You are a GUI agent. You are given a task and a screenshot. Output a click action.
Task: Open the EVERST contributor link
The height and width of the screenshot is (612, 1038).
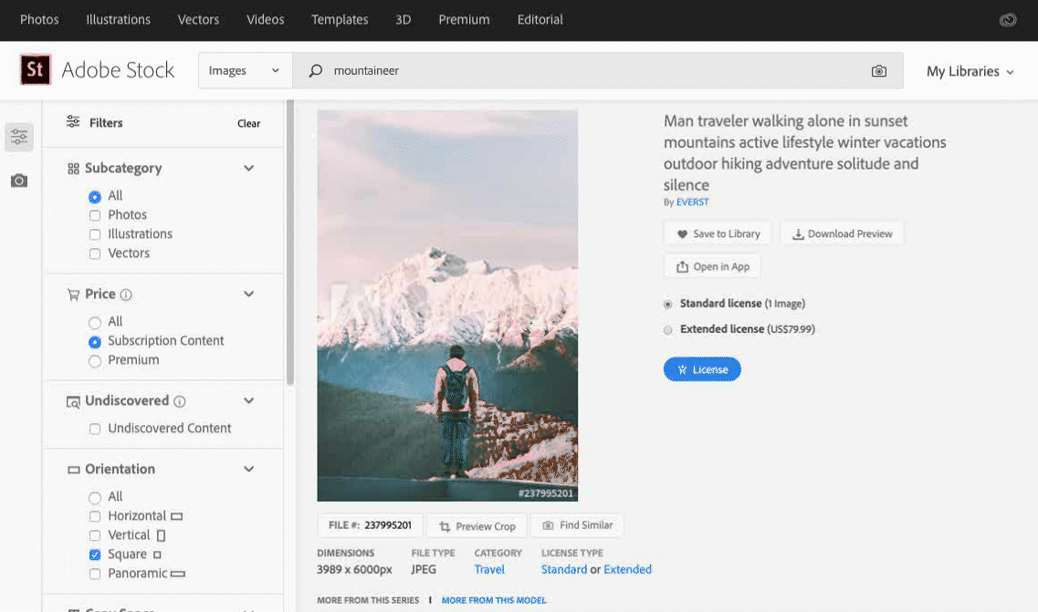click(x=692, y=202)
